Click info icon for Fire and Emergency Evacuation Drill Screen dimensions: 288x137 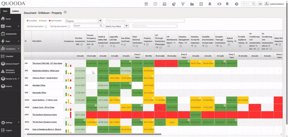(89, 47)
